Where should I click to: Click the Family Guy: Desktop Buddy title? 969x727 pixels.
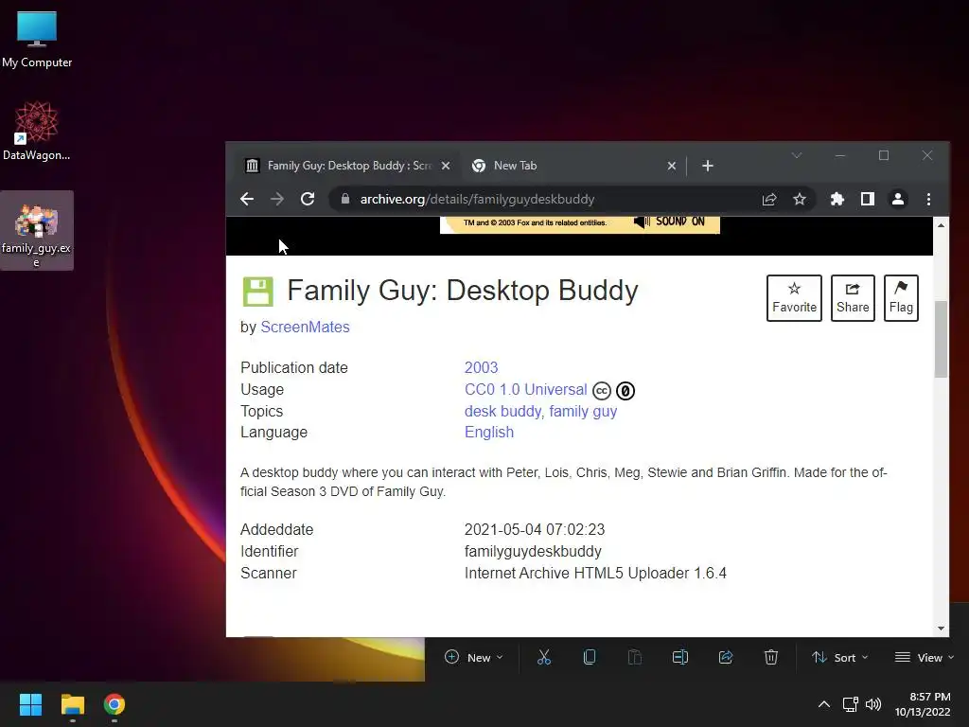pos(462,291)
